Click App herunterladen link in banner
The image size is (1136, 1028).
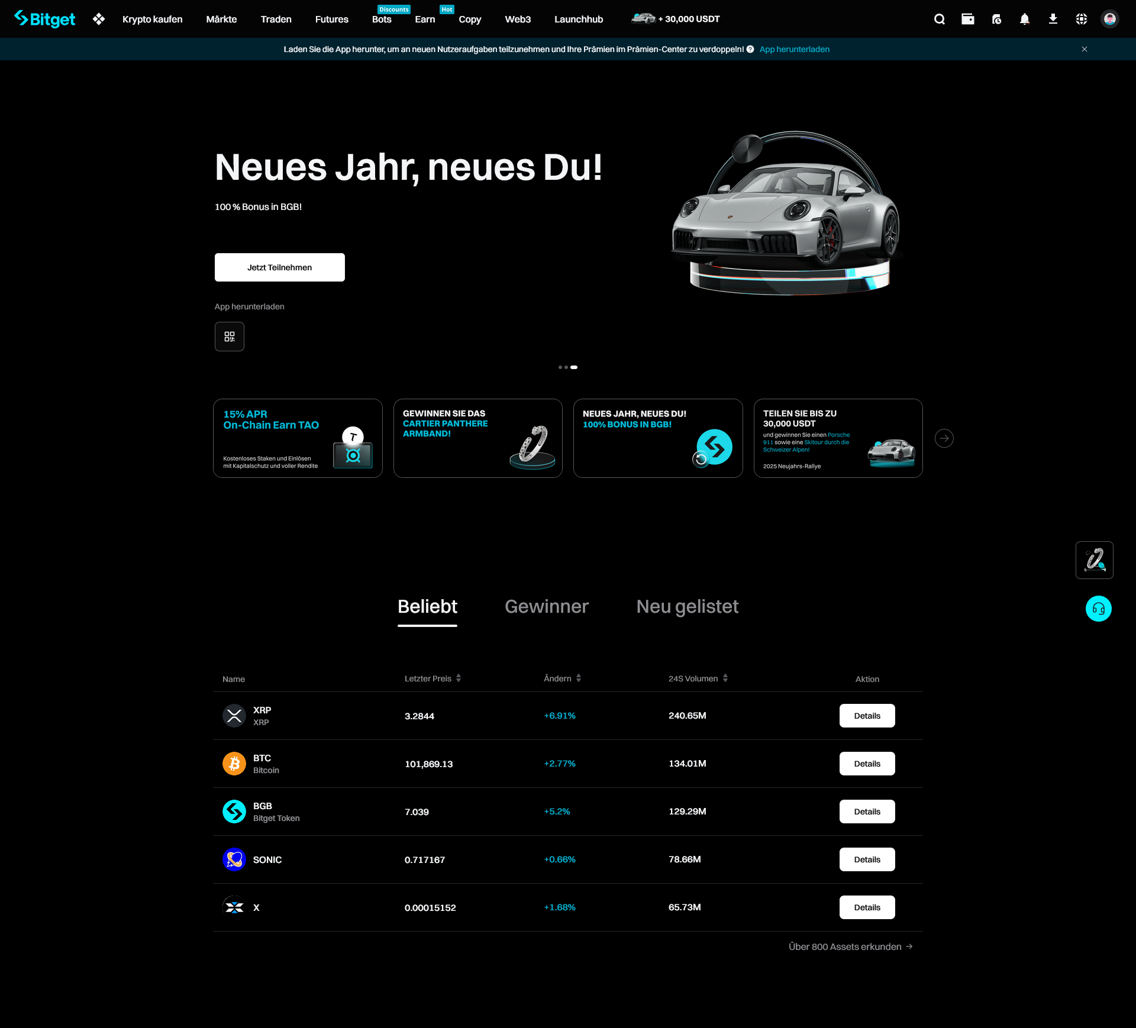click(795, 49)
